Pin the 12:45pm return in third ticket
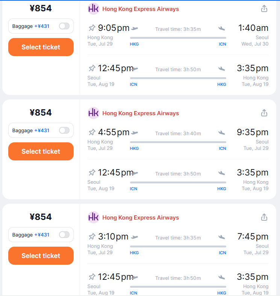This screenshot has width=280, height=296. point(92,277)
